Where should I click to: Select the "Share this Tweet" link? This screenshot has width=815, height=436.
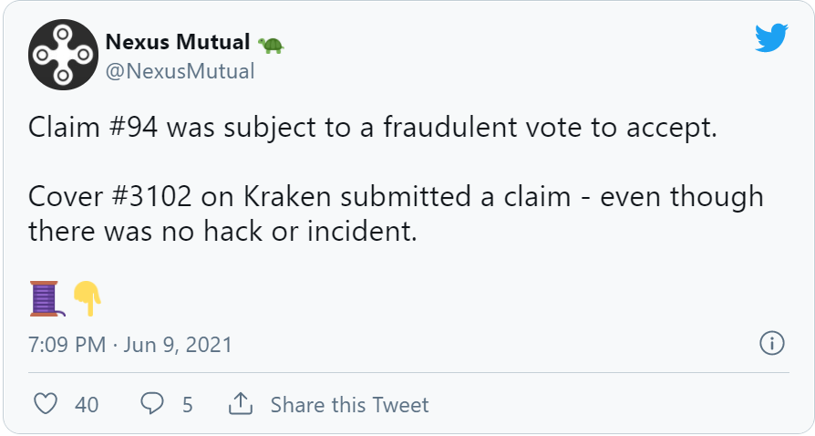tap(349, 404)
